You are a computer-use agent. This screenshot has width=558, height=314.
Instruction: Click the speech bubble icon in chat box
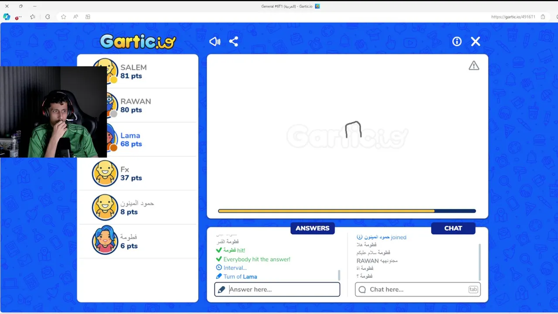point(362,290)
